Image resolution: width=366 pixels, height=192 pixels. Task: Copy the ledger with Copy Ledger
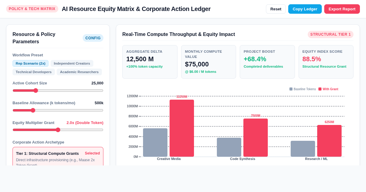click(305, 9)
